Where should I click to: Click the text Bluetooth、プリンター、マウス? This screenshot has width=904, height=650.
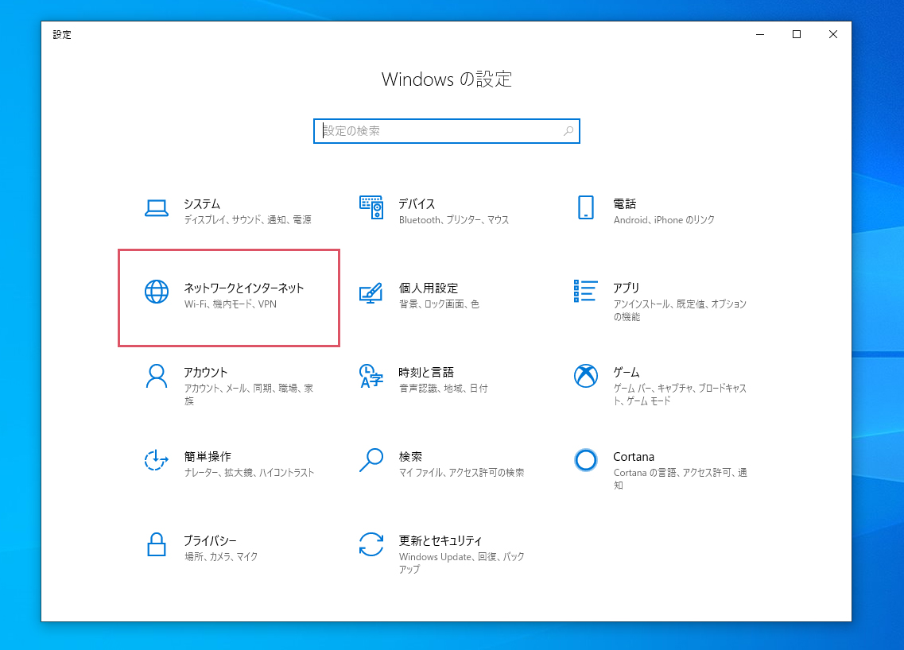(x=454, y=219)
